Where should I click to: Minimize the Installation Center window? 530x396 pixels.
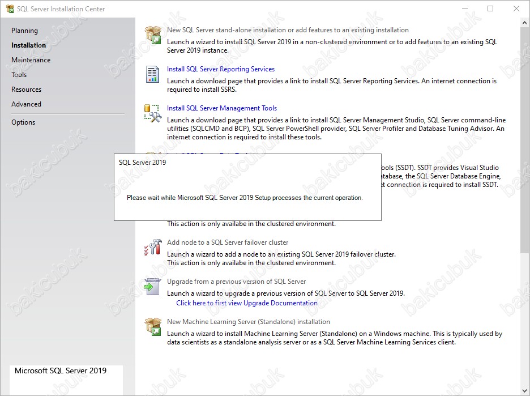pyautogui.click(x=465, y=9)
